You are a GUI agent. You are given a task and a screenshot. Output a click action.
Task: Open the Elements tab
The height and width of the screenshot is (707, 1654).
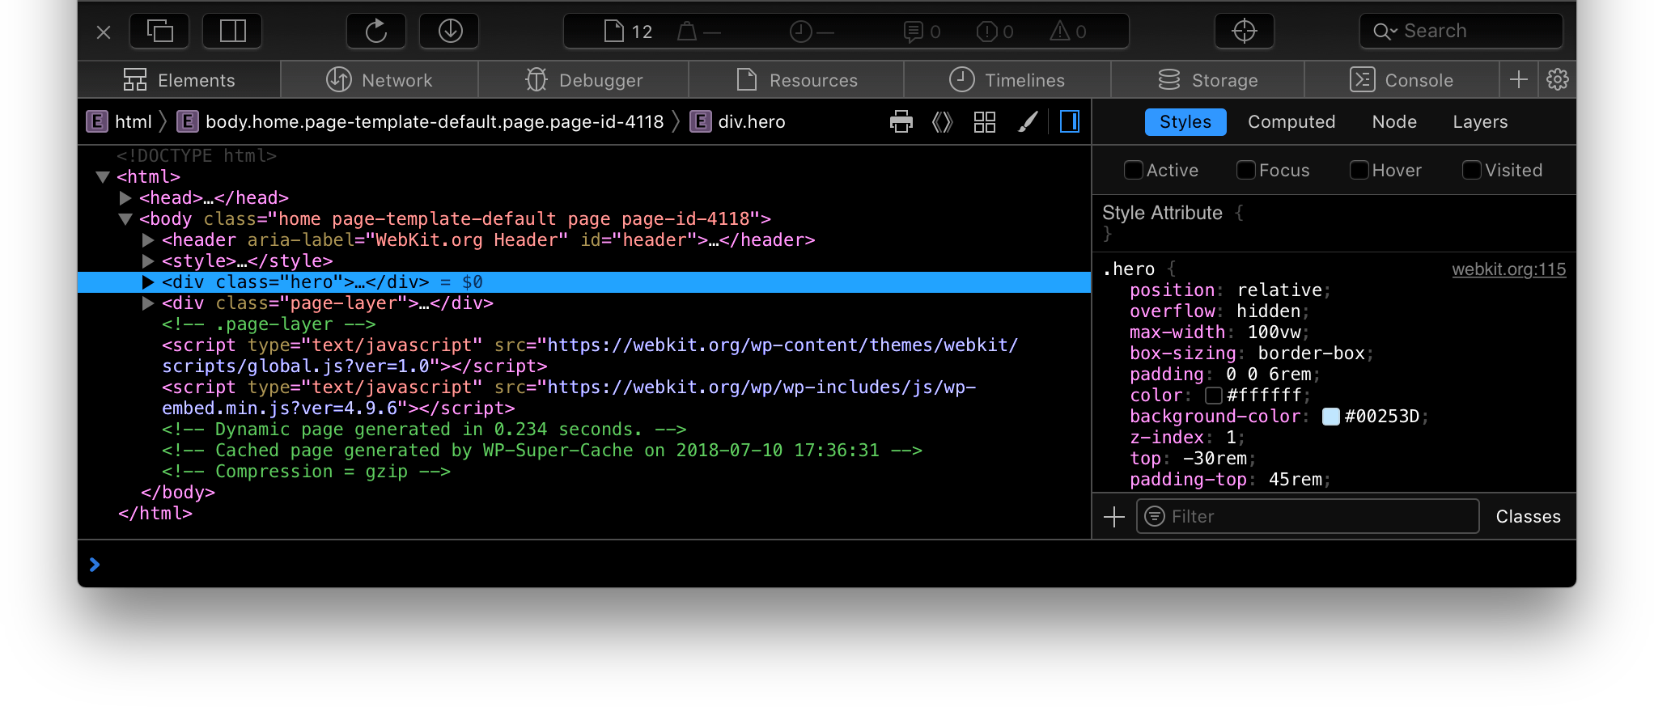179,80
